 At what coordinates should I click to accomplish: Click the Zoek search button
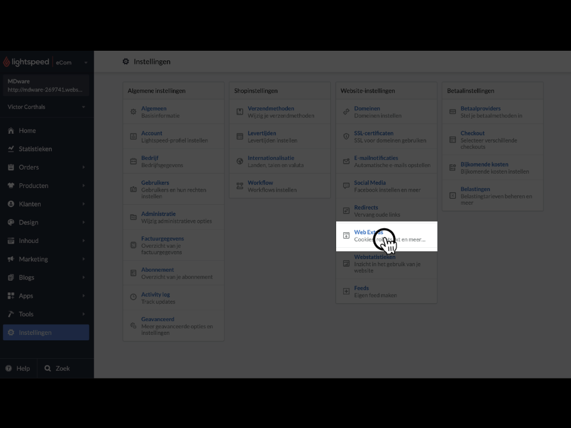click(57, 368)
